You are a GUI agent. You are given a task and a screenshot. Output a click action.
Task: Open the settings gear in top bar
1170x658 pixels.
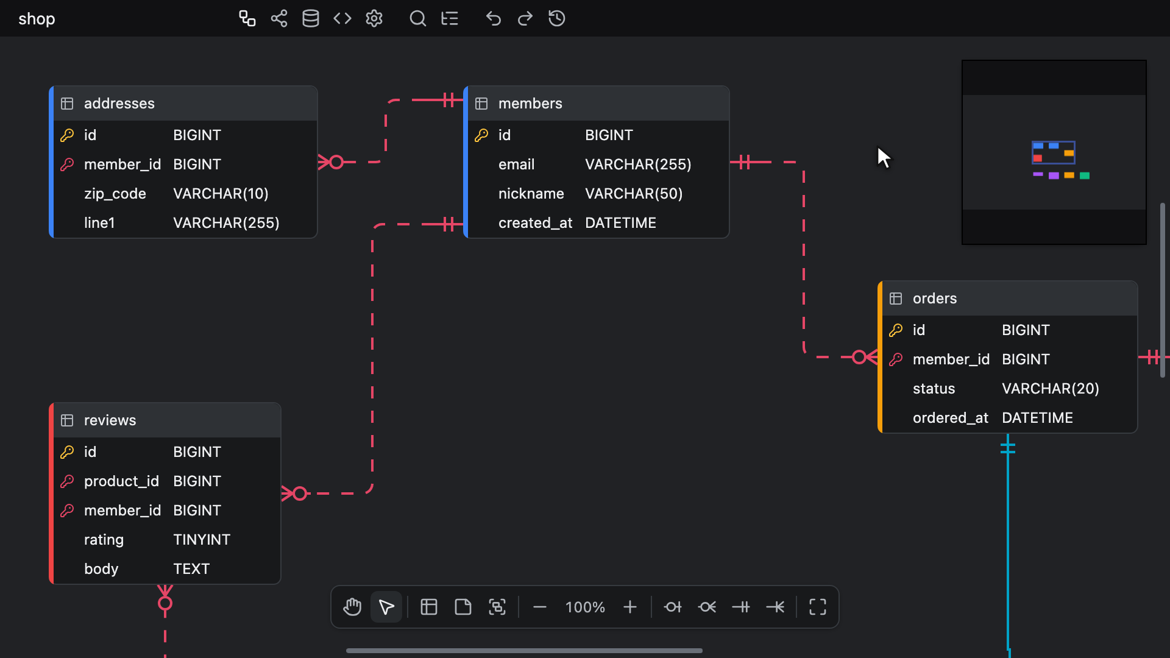(374, 18)
